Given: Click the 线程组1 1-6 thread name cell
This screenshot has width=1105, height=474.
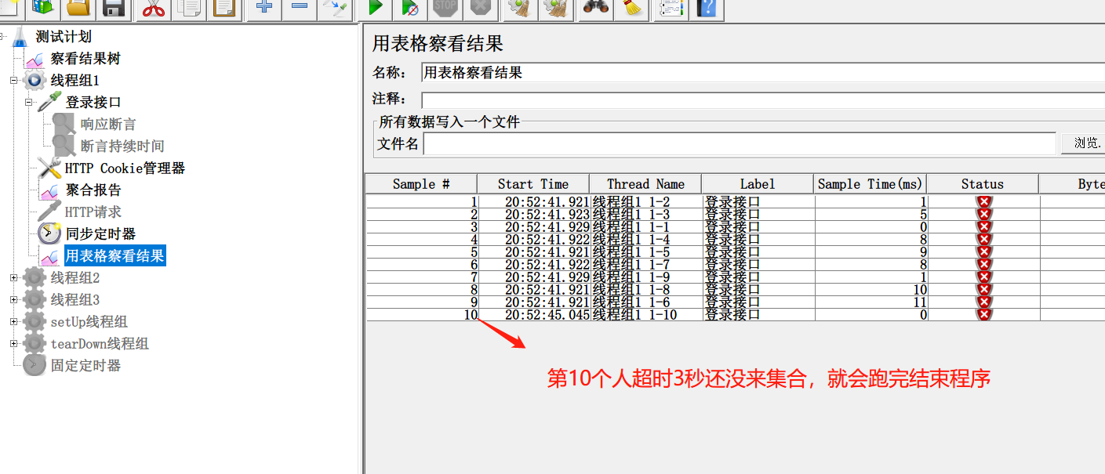Looking at the screenshot, I should point(645,302).
